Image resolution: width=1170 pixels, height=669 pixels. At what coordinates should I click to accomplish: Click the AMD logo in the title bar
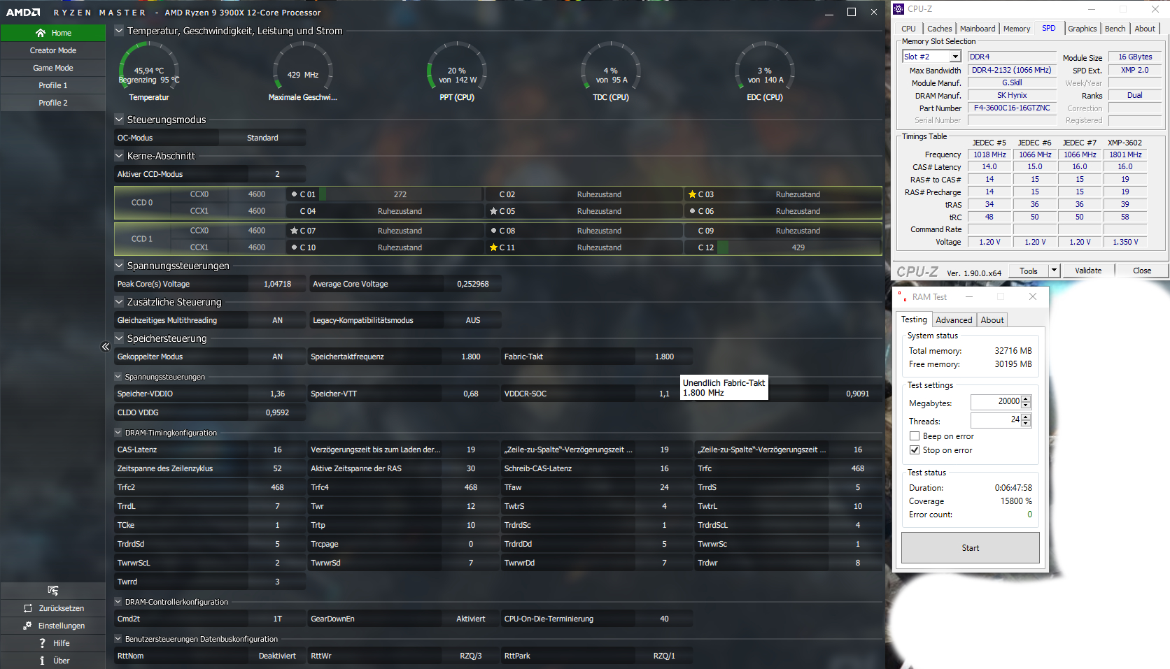pos(23,13)
